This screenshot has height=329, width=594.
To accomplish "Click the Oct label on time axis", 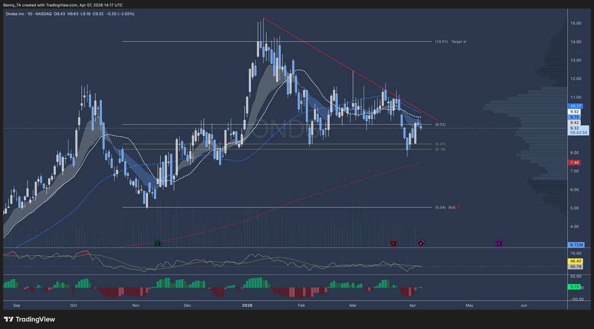I will coord(74,306).
